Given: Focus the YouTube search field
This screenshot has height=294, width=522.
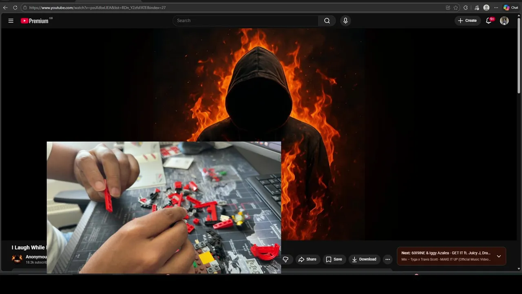Looking at the screenshot, I should [246, 21].
